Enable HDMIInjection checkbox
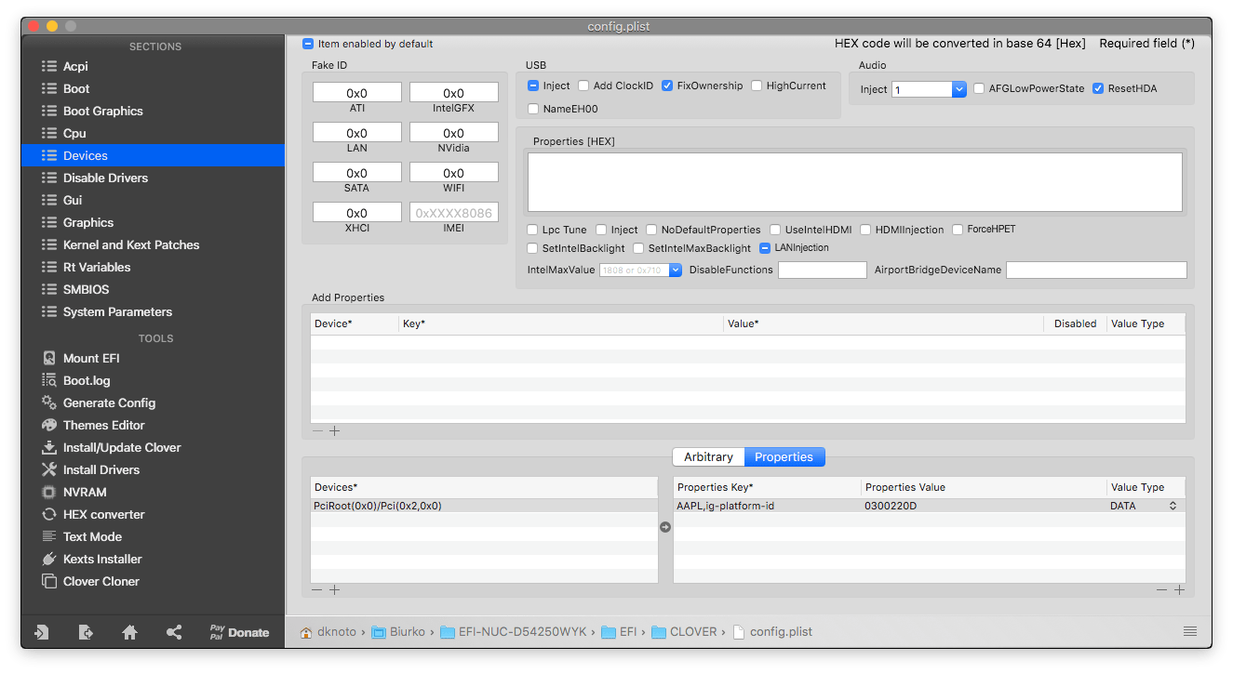The height and width of the screenshot is (673, 1233). click(865, 230)
